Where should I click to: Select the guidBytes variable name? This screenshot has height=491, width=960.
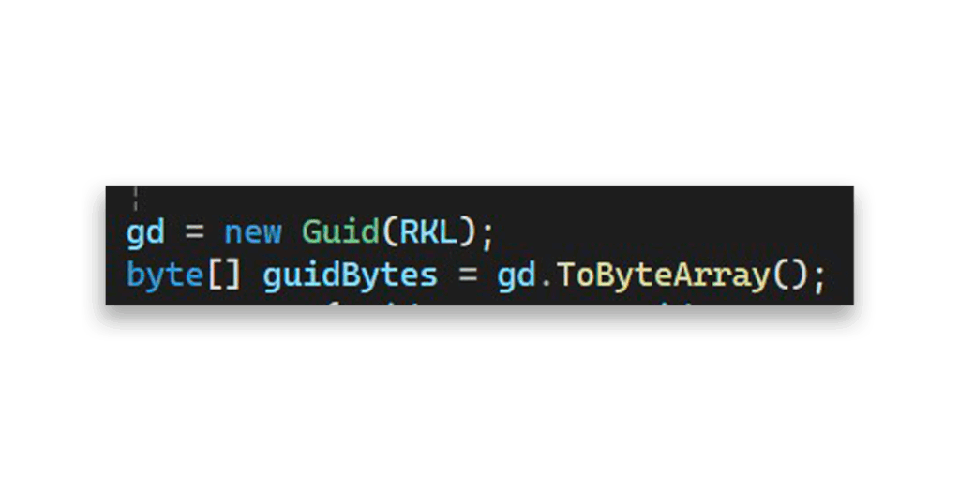click(351, 275)
